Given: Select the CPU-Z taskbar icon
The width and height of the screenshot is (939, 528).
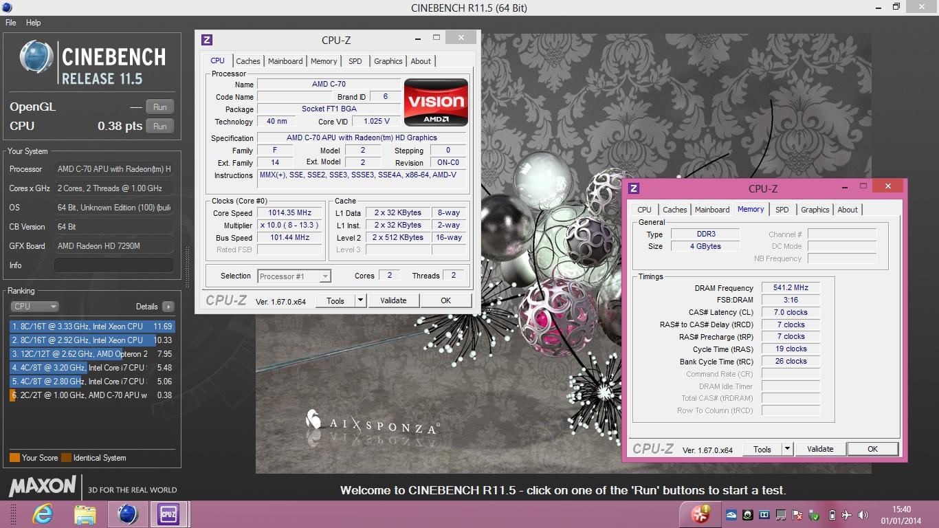Looking at the screenshot, I should pos(168,514).
